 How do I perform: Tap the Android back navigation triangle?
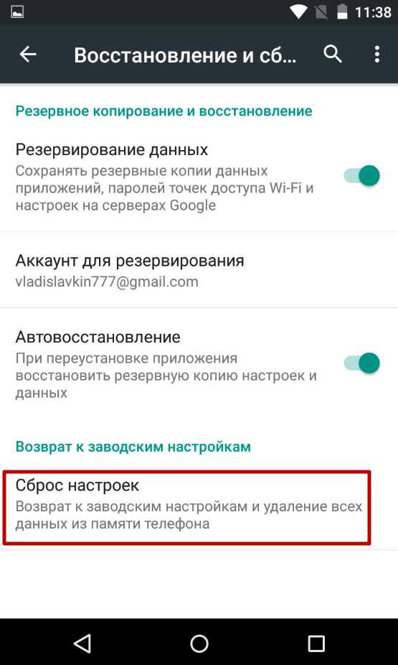(x=82, y=643)
